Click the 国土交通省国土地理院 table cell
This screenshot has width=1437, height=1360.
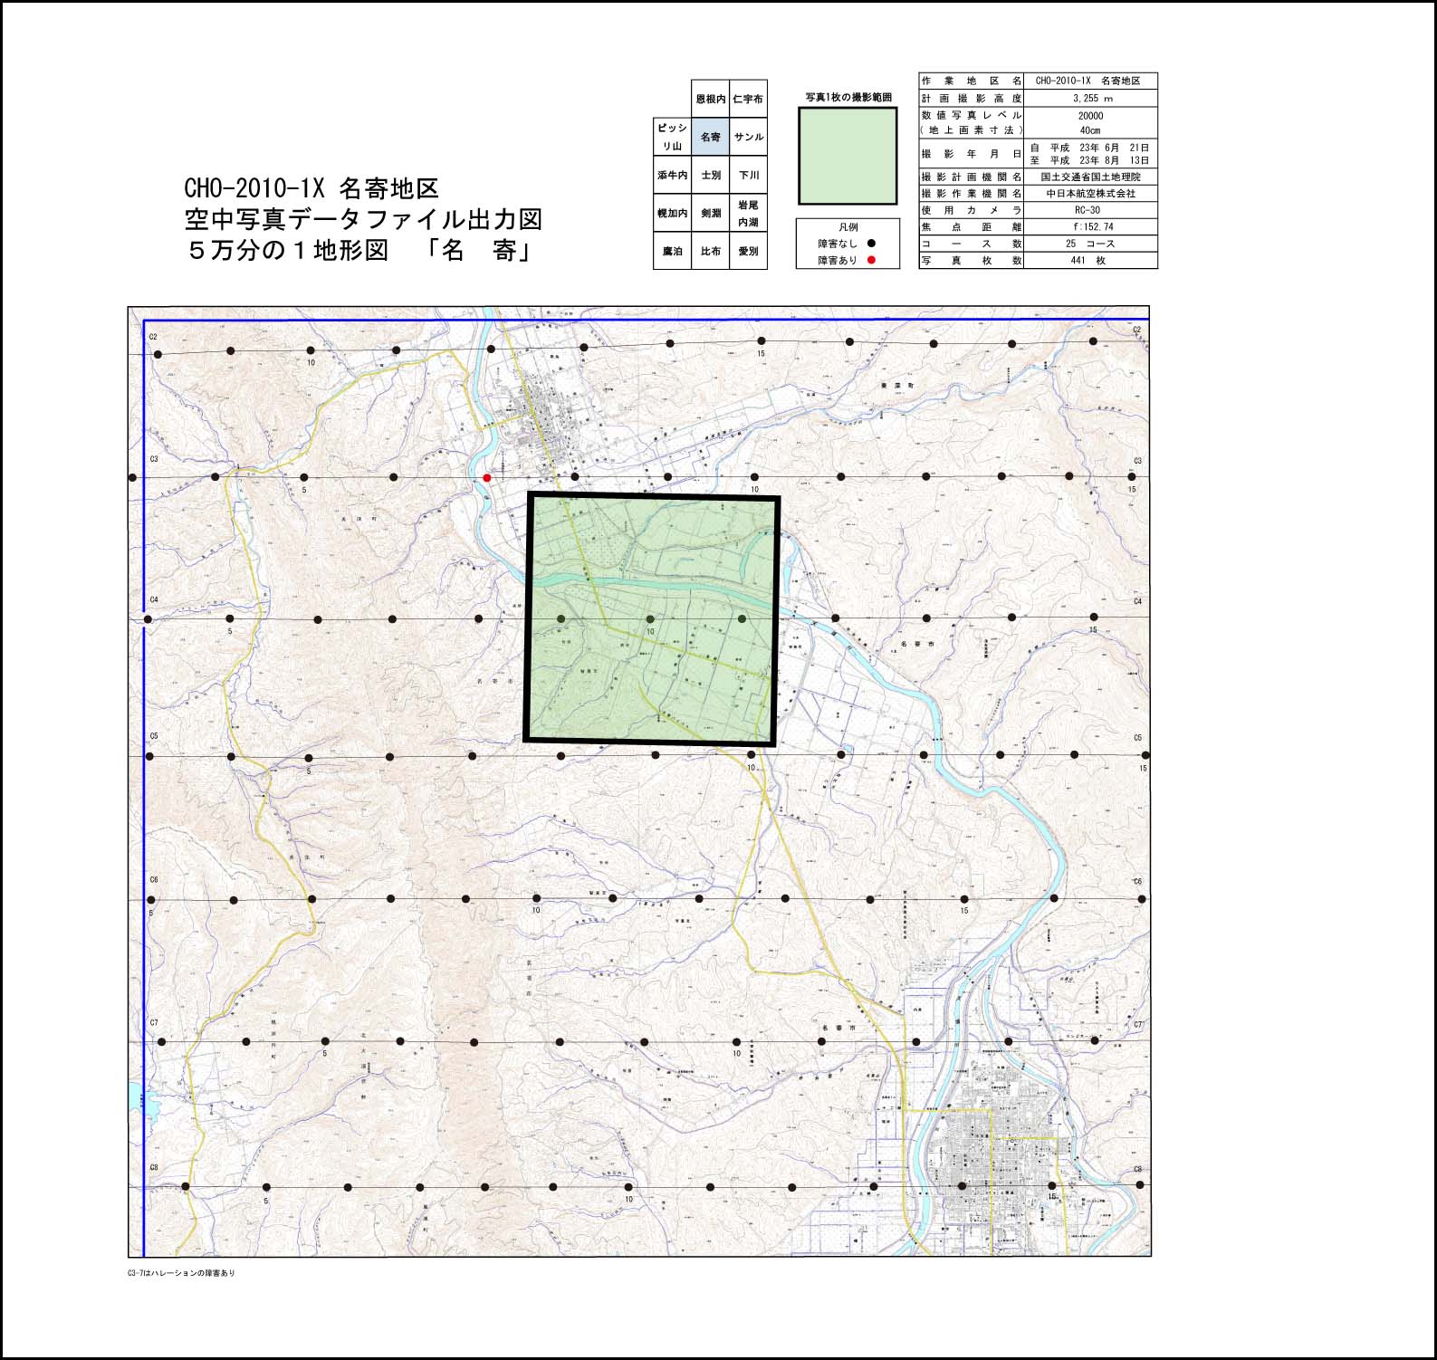pos(1091,177)
